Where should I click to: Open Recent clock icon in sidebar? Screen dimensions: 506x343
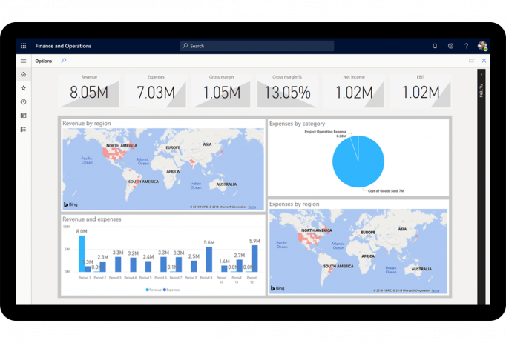tap(23, 101)
